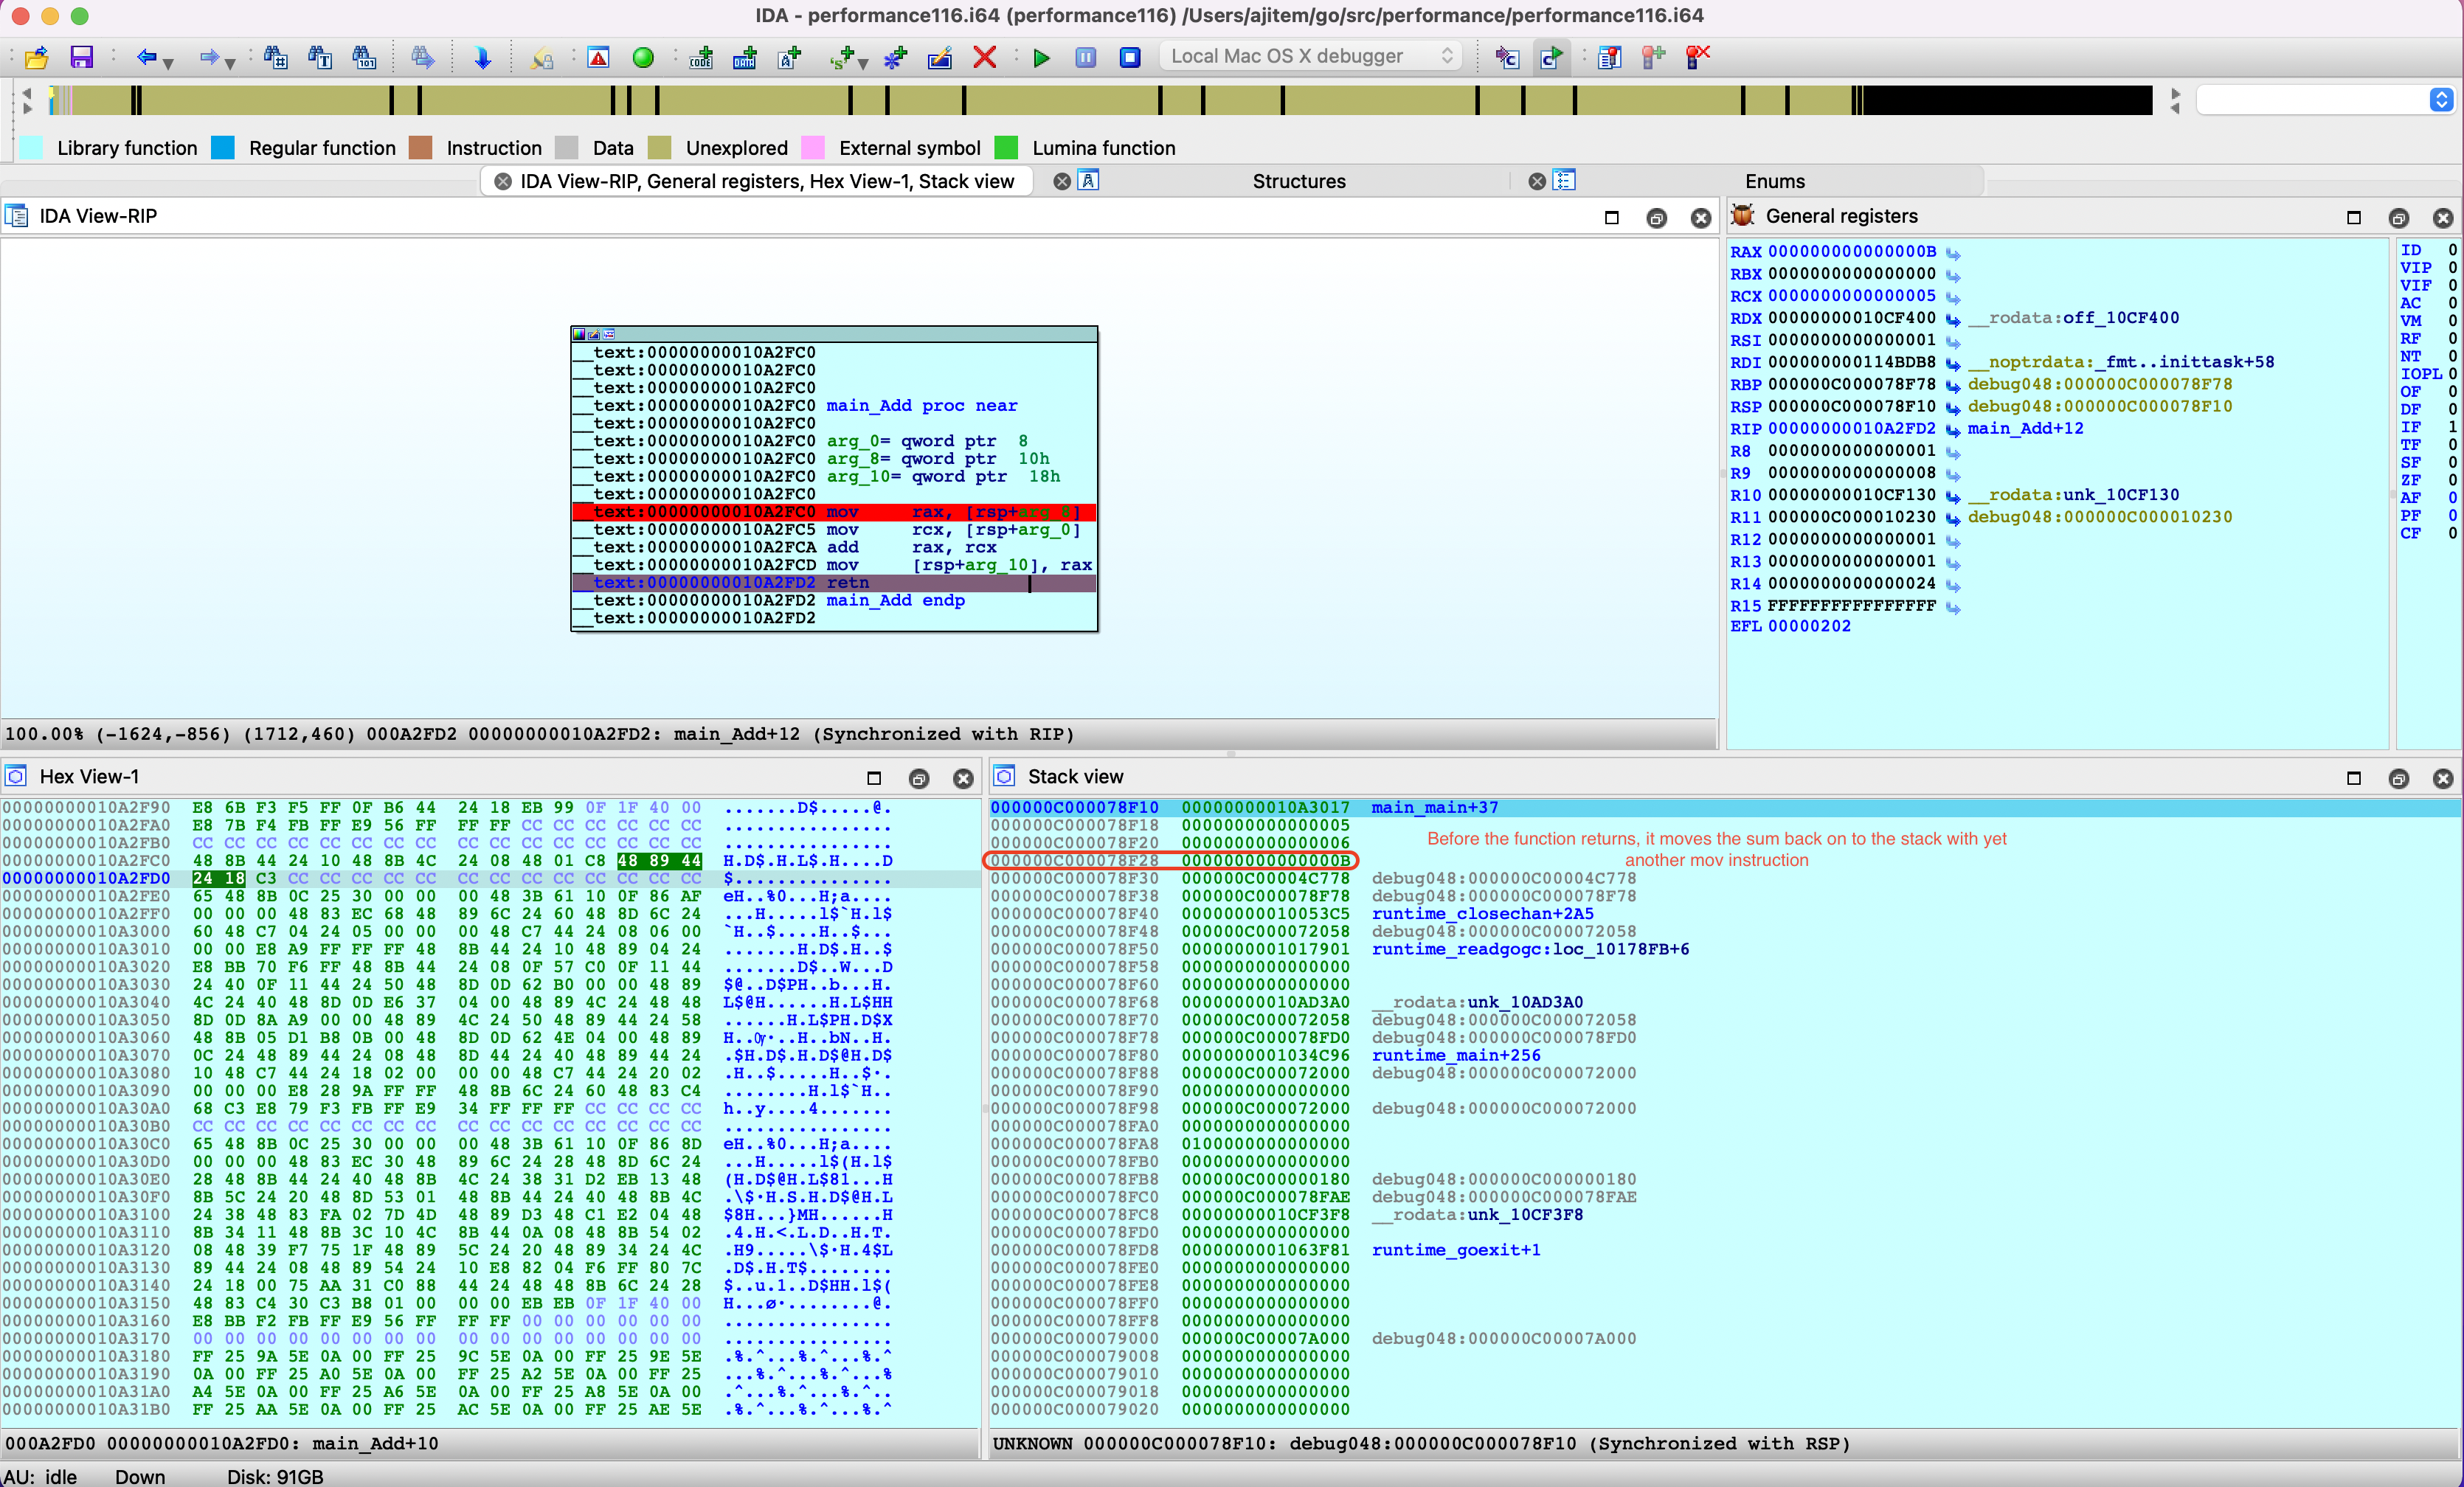Click main_main+37 link in Stack view
This screenshot has width=2464, height=1487.
tap(1434, 807)
